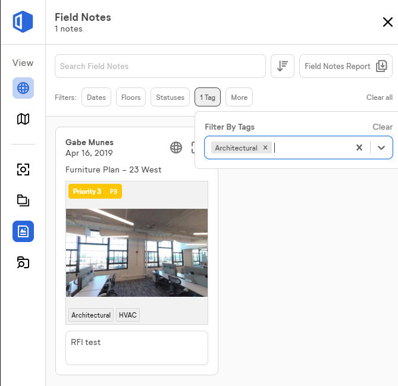Click the Priority 3 status badge
The height and width of the screenshot is (386, 398).
tap(95, 191)
